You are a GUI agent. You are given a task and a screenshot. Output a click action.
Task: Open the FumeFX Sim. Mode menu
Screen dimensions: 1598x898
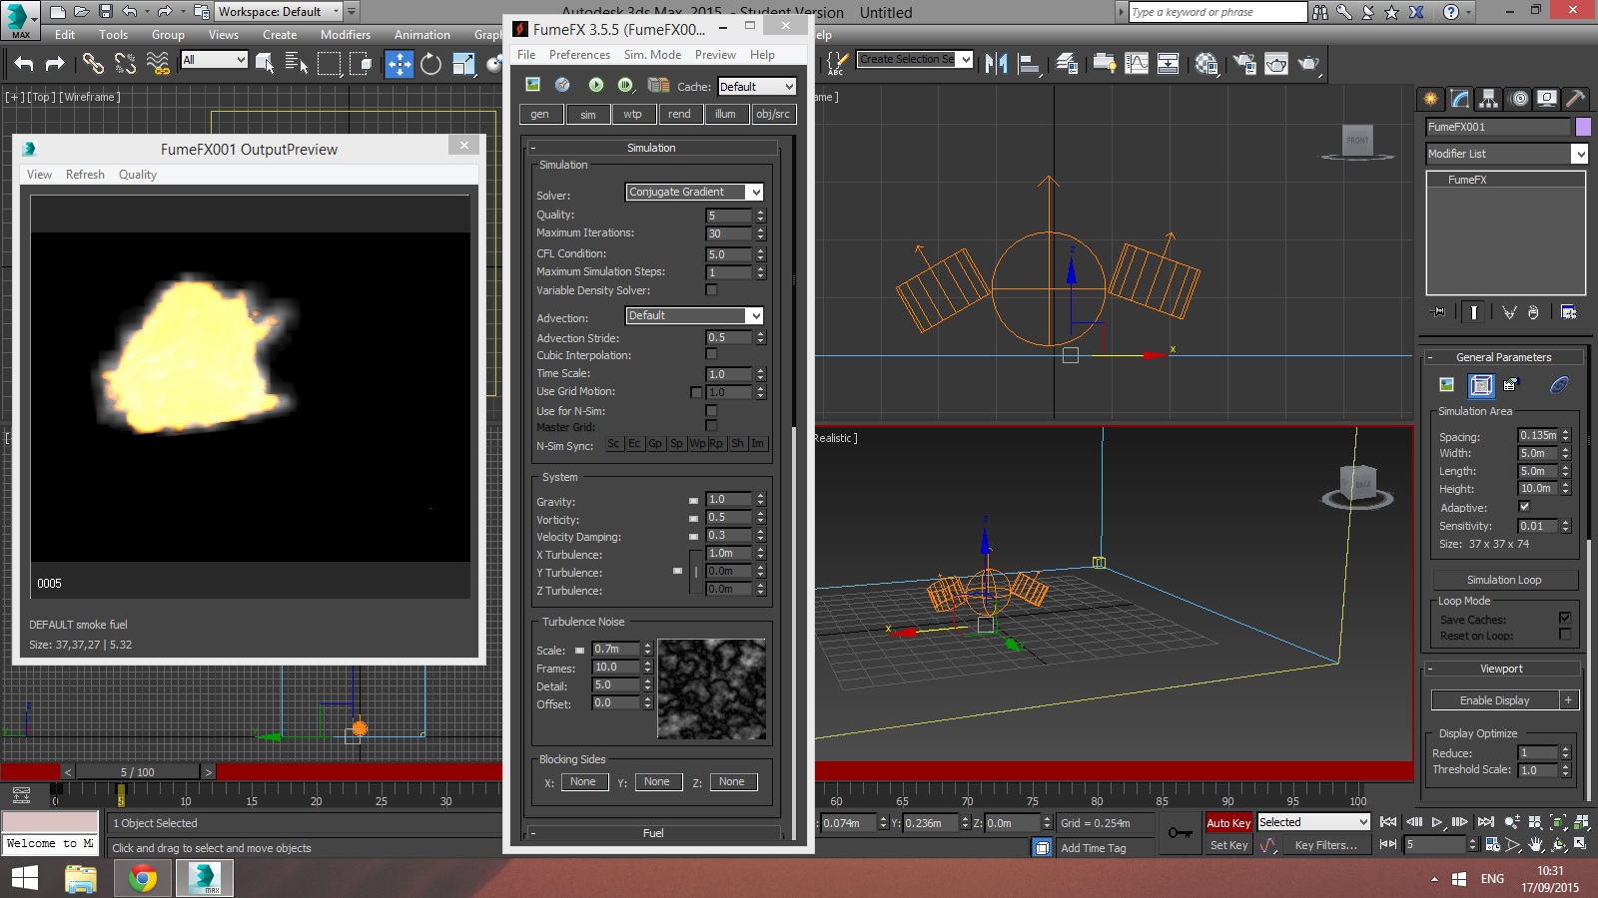(x=652, y=55)
